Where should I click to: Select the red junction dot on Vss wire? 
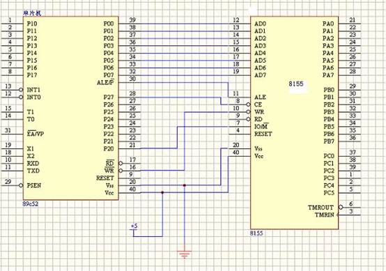(x=185, y=185)
